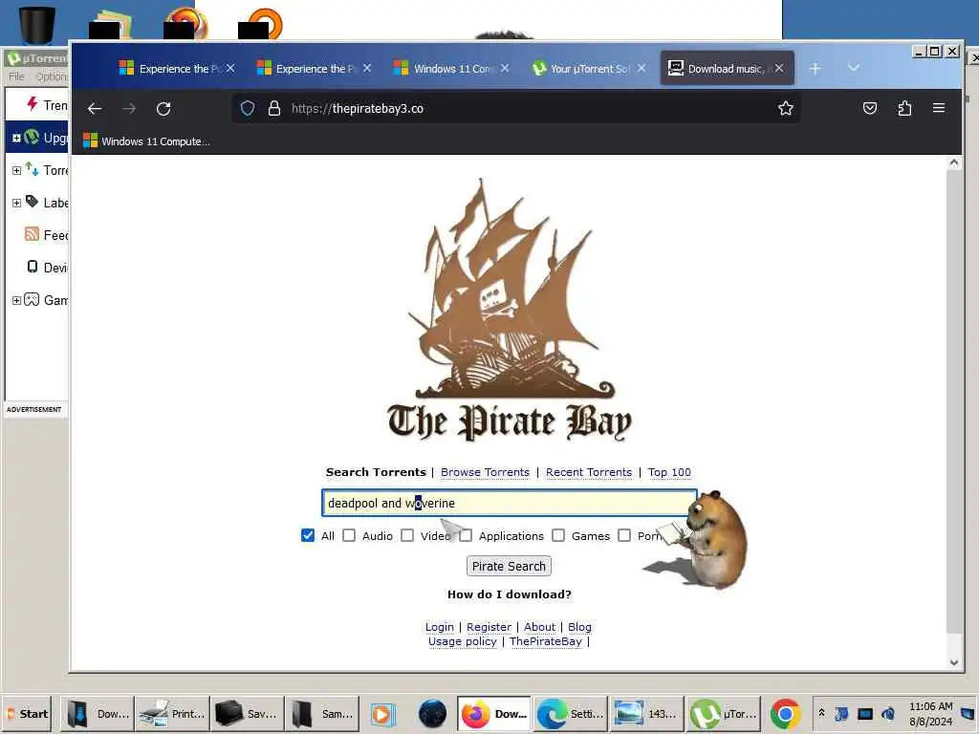Select the Devices icon in µTorrent sidebar
Screen dimensions: 979x734
(33, 267)
